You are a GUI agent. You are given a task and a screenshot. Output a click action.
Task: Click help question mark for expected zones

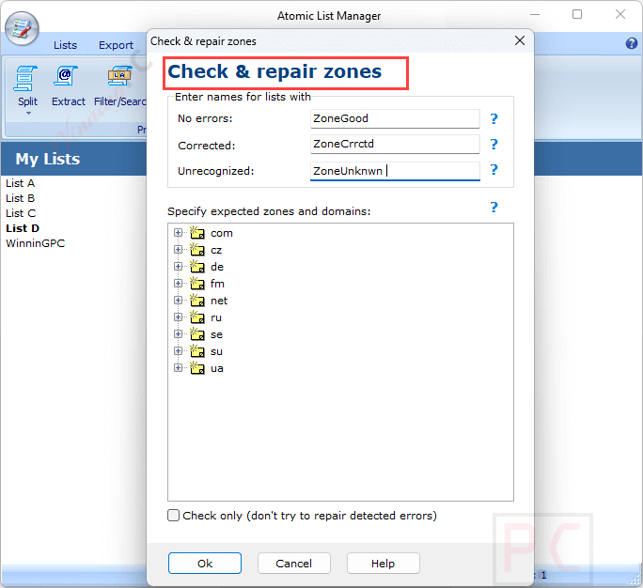(x=494, y=208)
